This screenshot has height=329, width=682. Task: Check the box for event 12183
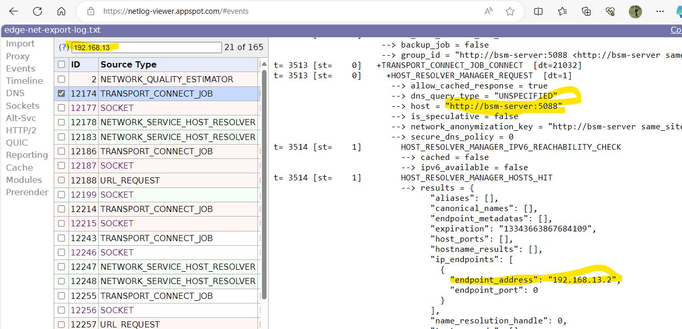point(61,137)
